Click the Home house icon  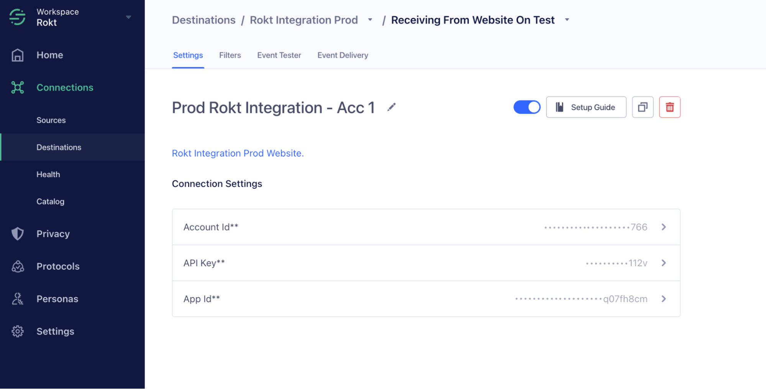[18, 55]
